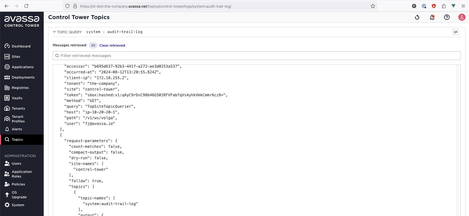Image resolution: width=469 pixels, height=216 pixels.
Task: Open the Tenant Profiles icon
Action: point(7,119)
